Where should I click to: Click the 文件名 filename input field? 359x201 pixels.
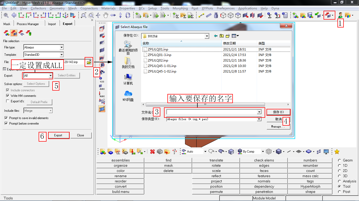click(x=212, y=112)
